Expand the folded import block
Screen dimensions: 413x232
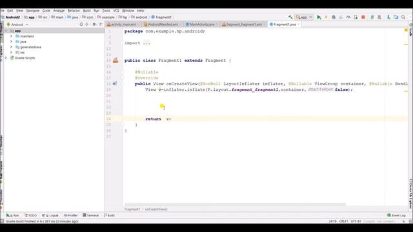(x=146, y=43)
